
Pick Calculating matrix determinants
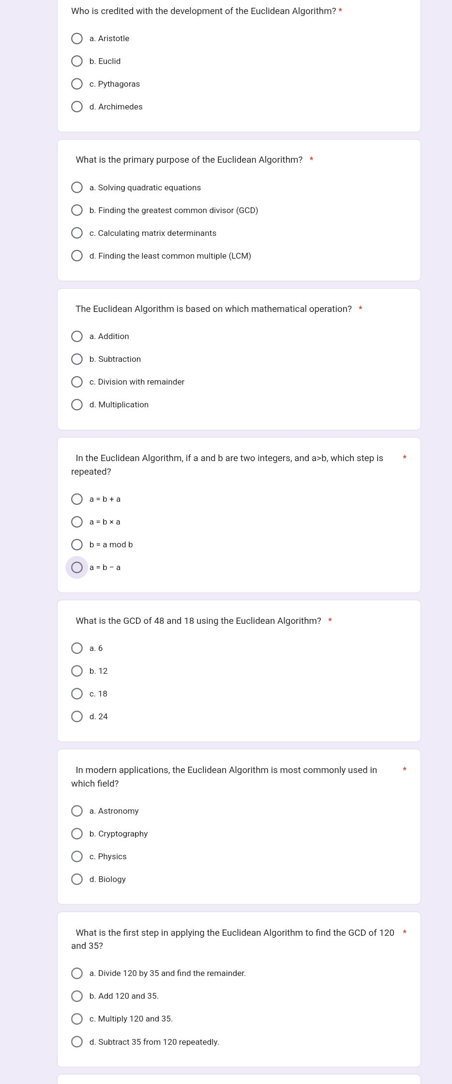[x=77, y=233]
